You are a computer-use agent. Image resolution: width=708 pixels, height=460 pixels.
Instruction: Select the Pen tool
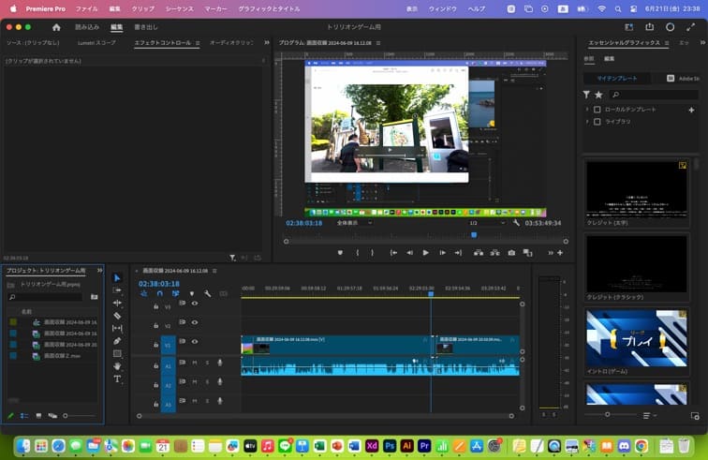pos(117,341)
